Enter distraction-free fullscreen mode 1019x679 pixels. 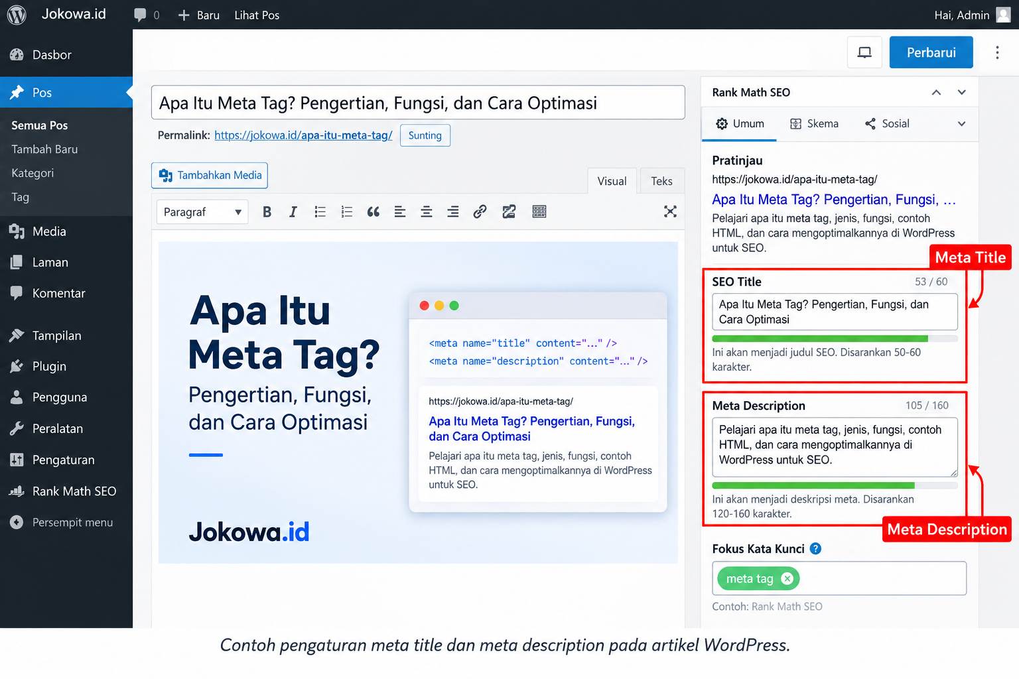click(x=670, y=212)
